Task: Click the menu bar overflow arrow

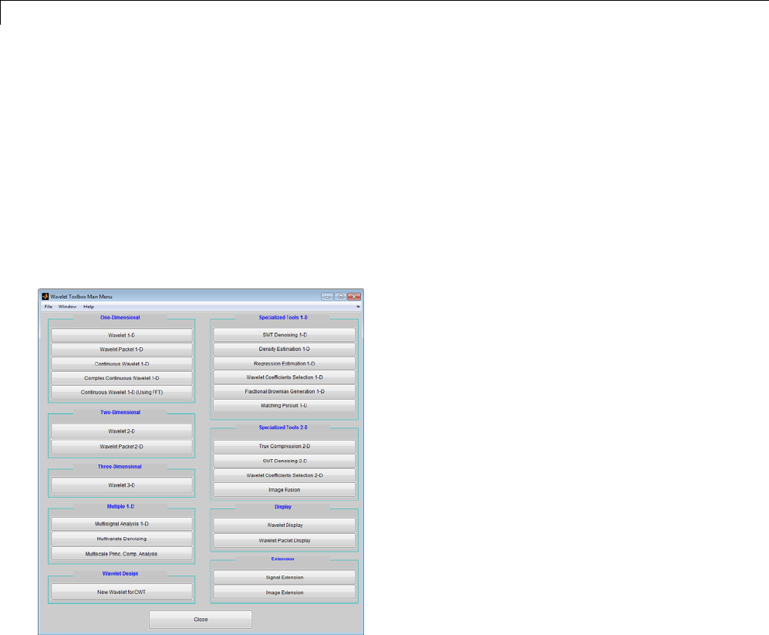Action: click(358, 307)
